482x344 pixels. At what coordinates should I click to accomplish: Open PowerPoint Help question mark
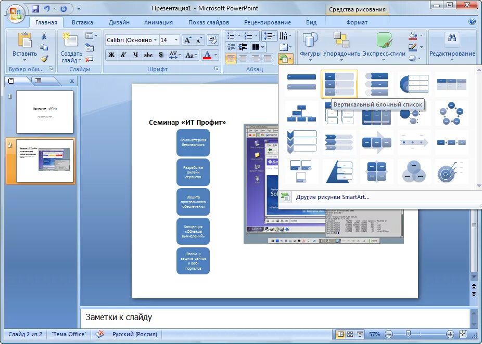coord(472,21)
